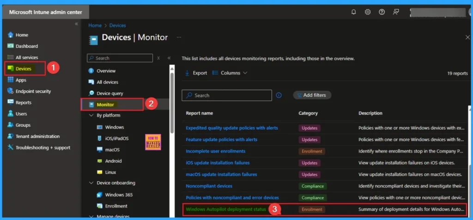The height and width of the screenshot is (220, 473).
Task: Open the ellipsis menu beside Devices | Monitor
Action: 179,37
